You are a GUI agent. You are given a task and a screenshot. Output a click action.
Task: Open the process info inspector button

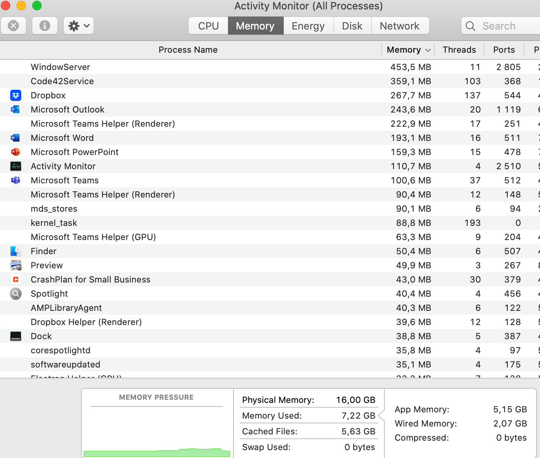tap(45, 26)
